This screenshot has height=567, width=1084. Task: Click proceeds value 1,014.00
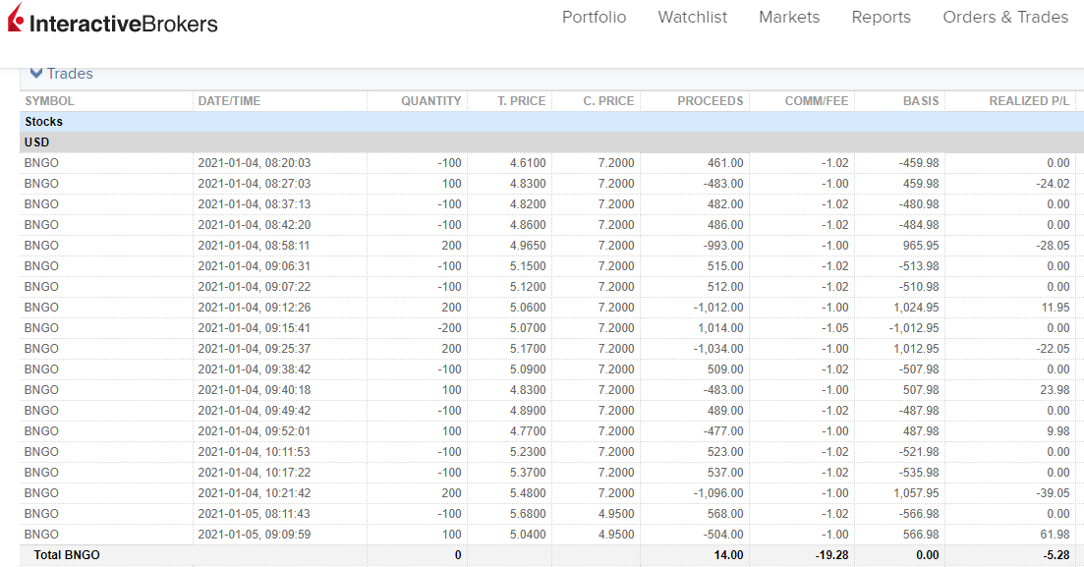pyautogui.click(x=720, y=328)
